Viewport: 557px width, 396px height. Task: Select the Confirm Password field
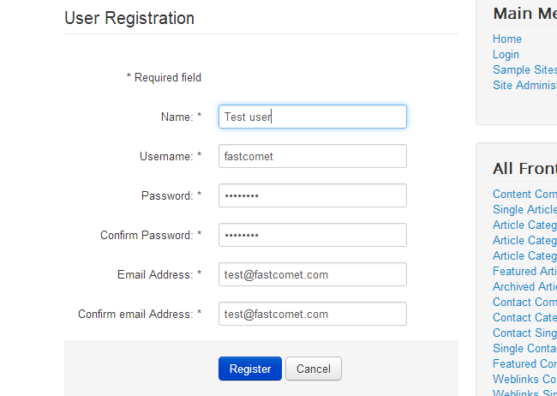312,235
